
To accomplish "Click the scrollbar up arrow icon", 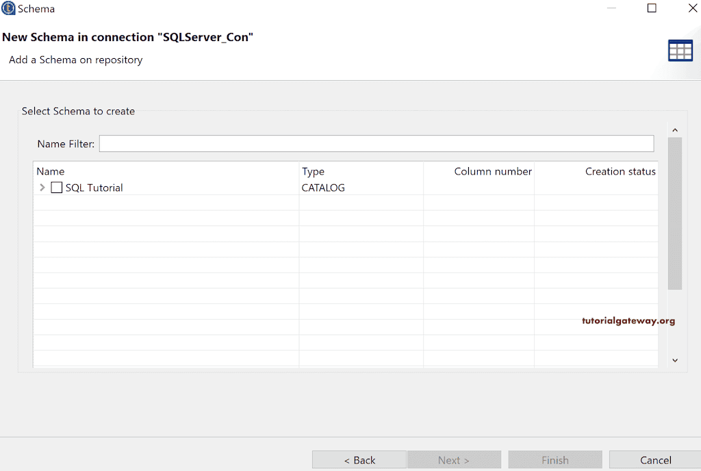I will pyautogui.click(x=674, y=129).
